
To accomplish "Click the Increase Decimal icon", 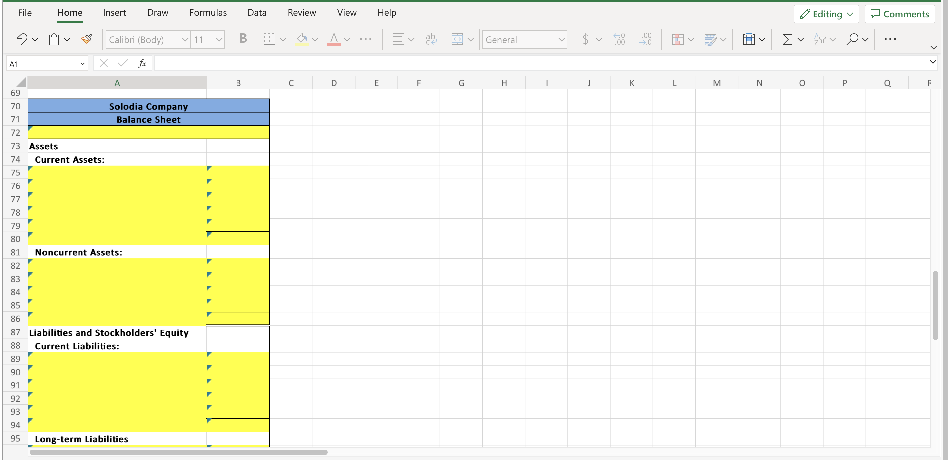I will pos(620,39).
